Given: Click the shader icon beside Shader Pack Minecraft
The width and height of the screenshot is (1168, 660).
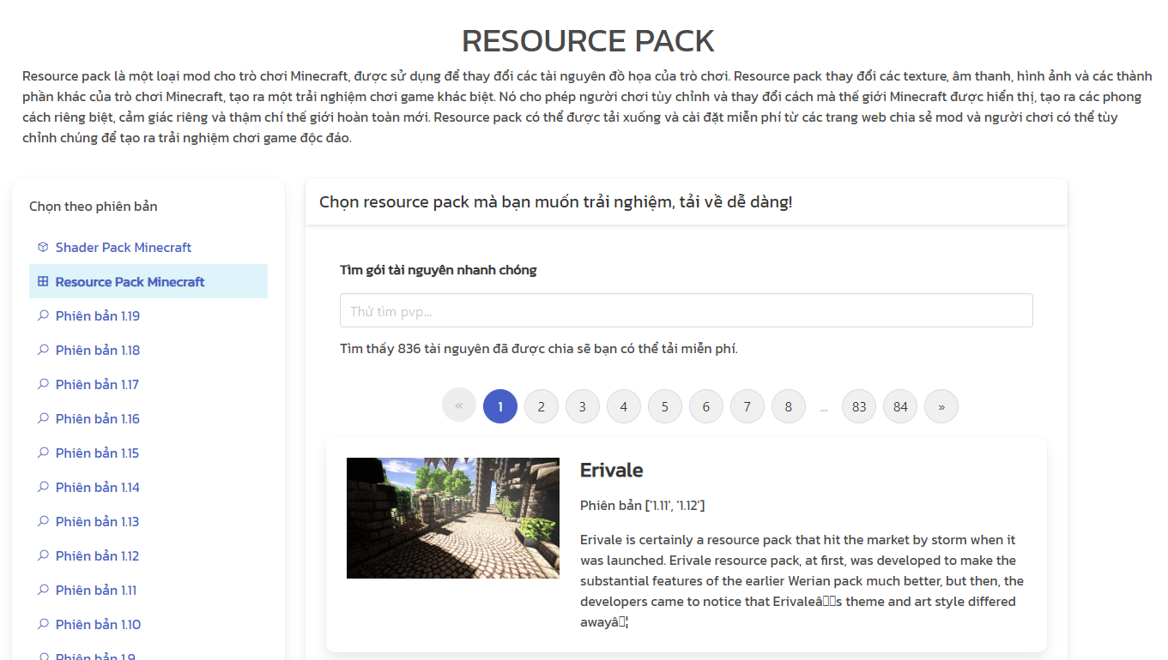Looking at the screenshot, I should pos(42,247).
